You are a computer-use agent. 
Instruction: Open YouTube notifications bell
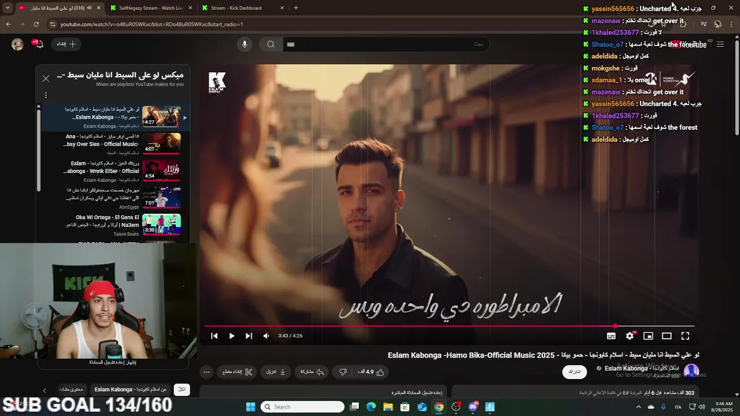(39, 44)
